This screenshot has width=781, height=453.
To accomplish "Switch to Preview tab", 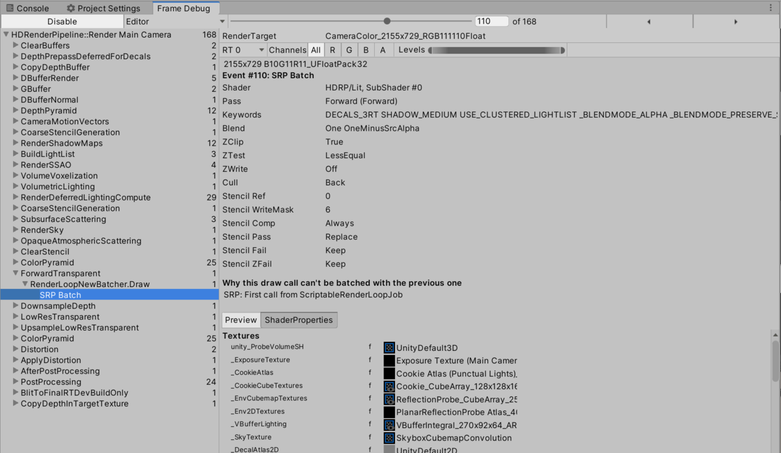I will tap(241, 320).
